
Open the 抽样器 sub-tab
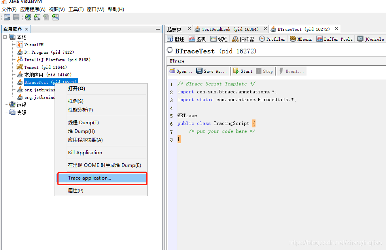243,39
